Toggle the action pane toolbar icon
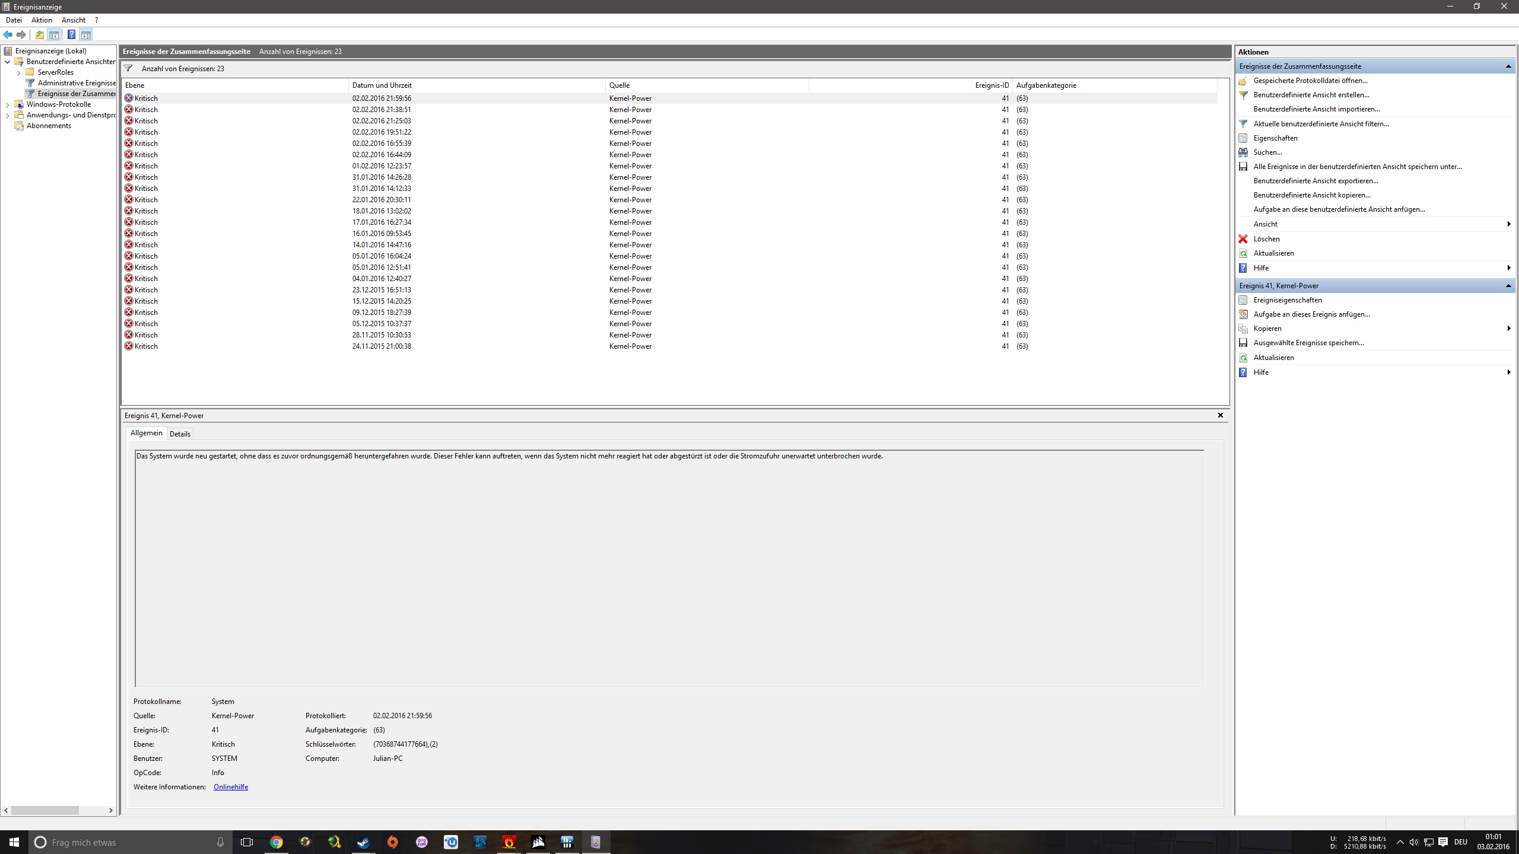The image size is (1519, 854). tap(86, 34)
